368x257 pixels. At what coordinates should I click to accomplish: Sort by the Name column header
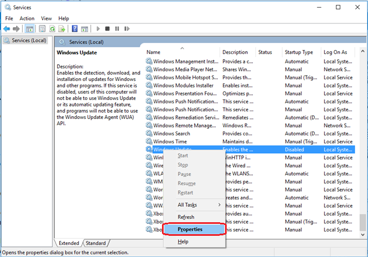[x=182, y=52]
